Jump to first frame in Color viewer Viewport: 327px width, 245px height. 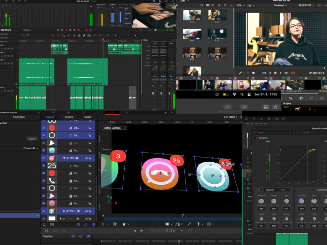click(264, 73)
